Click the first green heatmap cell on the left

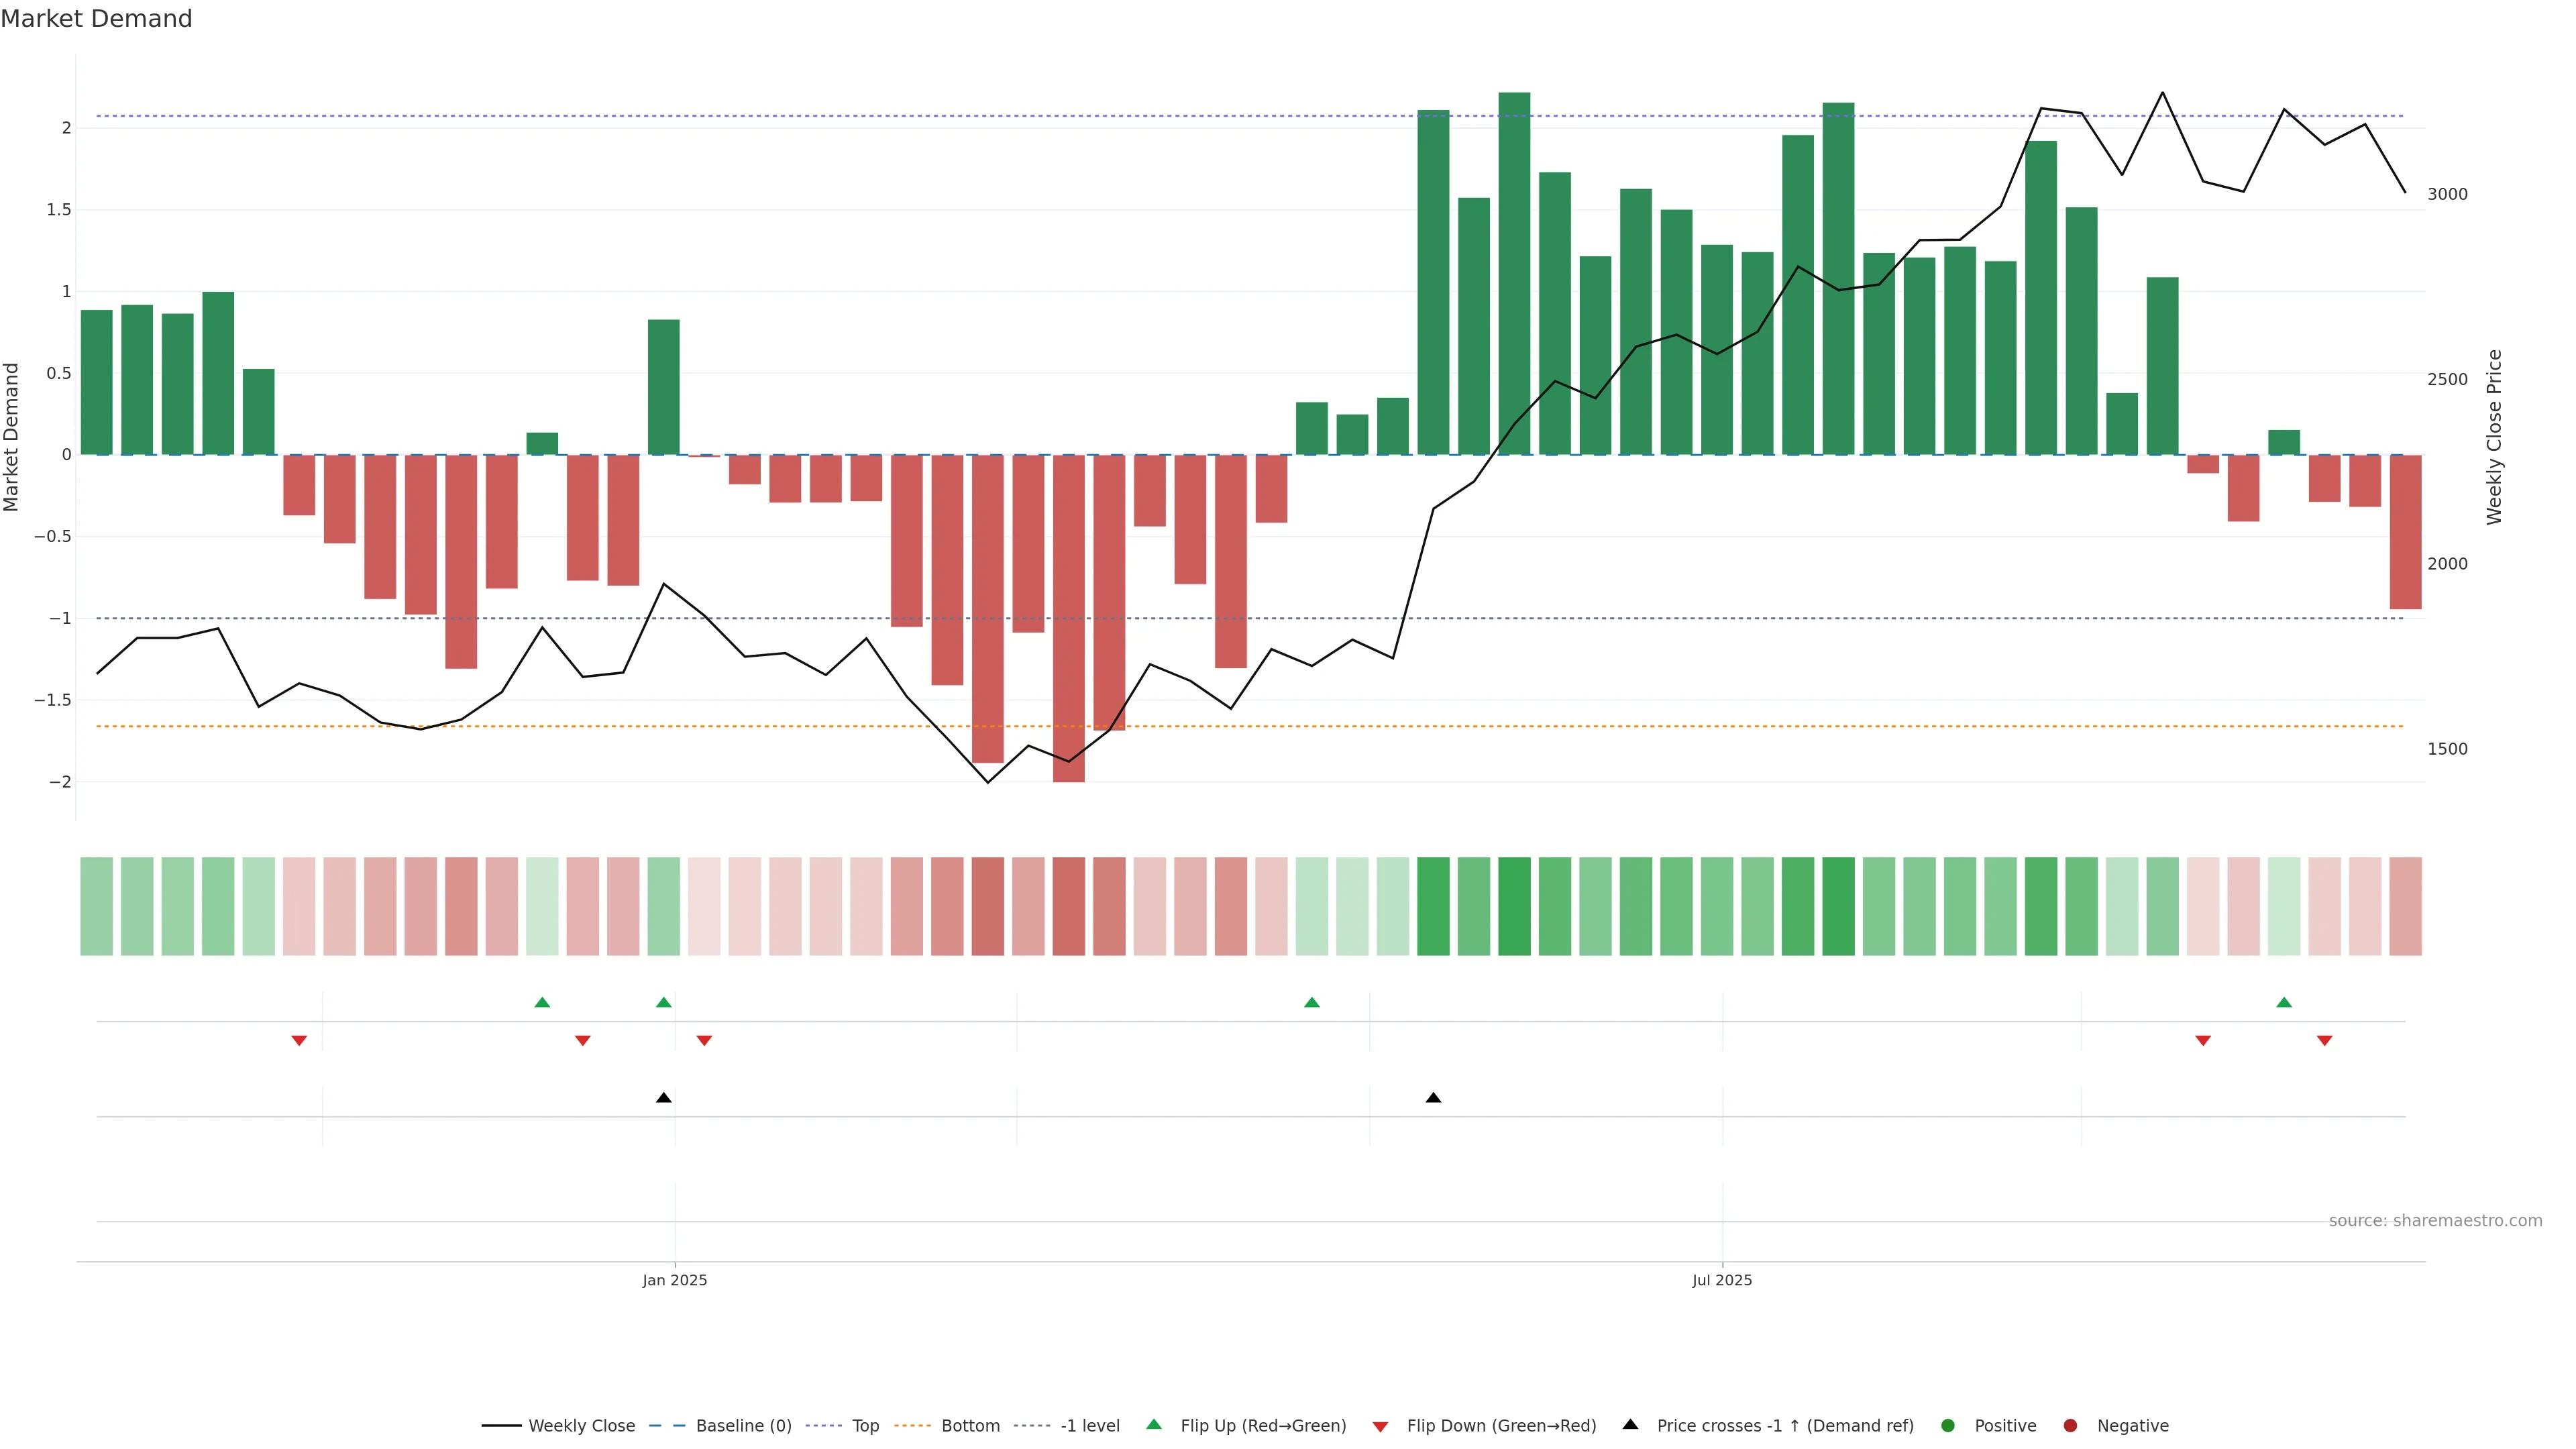97,906
